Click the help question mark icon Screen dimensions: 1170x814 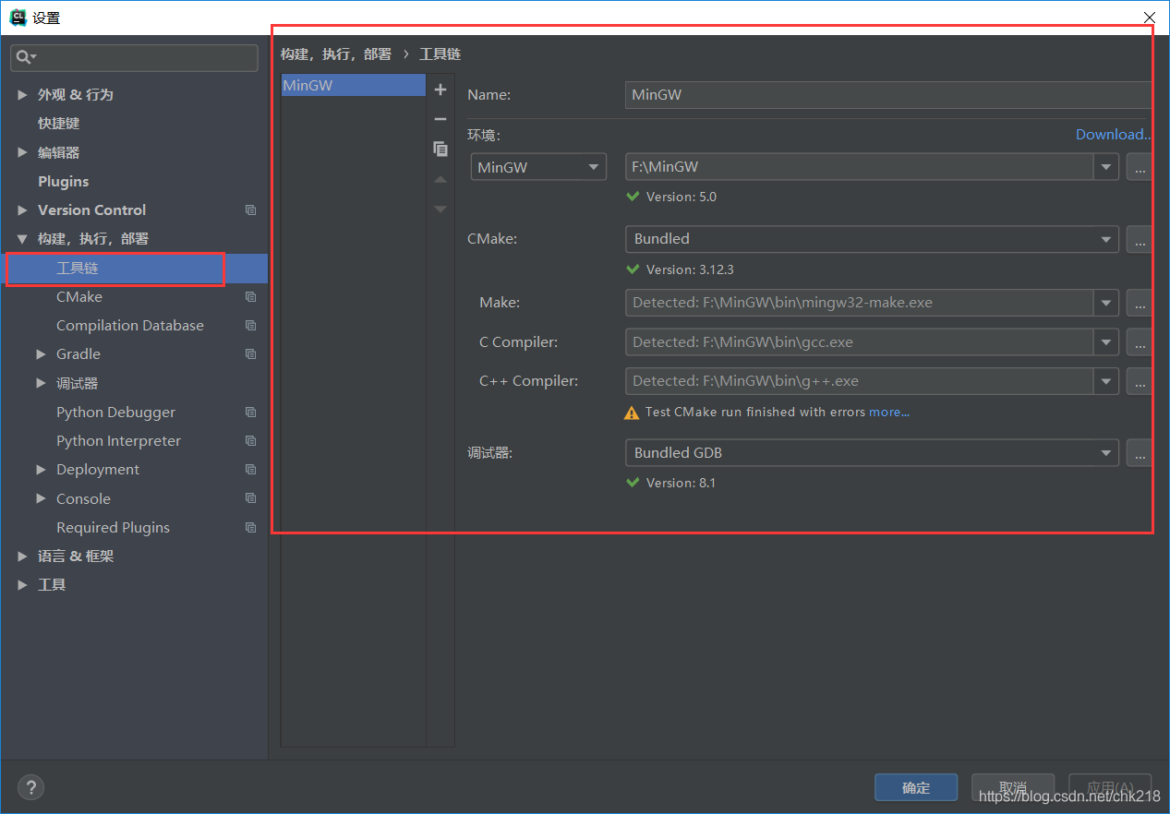30,787
